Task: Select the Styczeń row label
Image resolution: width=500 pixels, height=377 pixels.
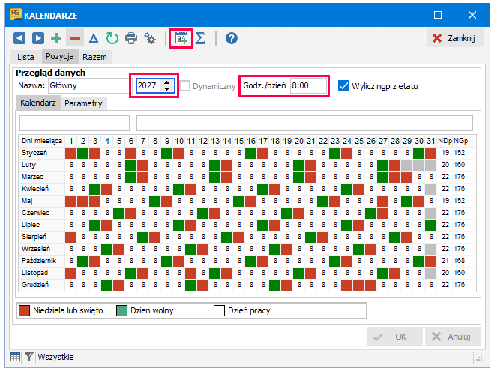Action: click(x=42, y=153)
